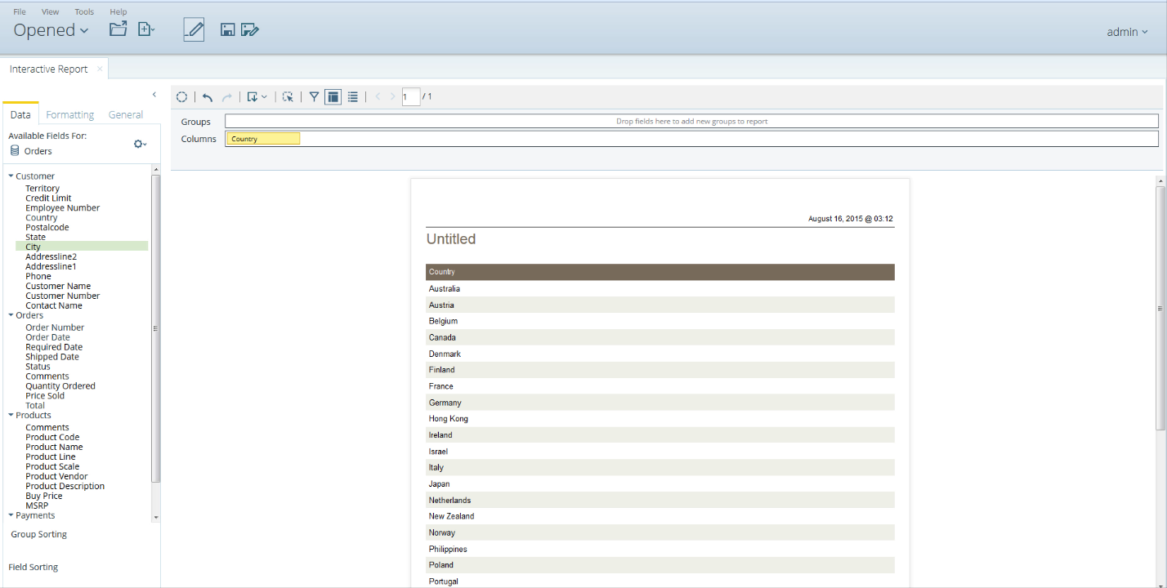The height and width of the screenshot is (588, 1167).
Task: Toggle the Edit pencil button
Action: (194, 29)
